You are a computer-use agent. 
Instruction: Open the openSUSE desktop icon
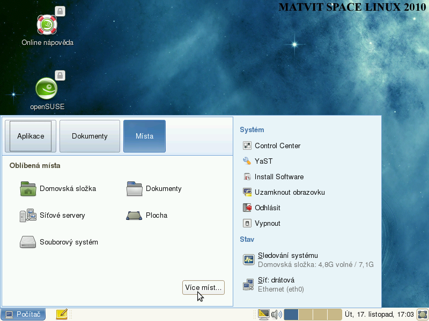click(x=47, y=89)
